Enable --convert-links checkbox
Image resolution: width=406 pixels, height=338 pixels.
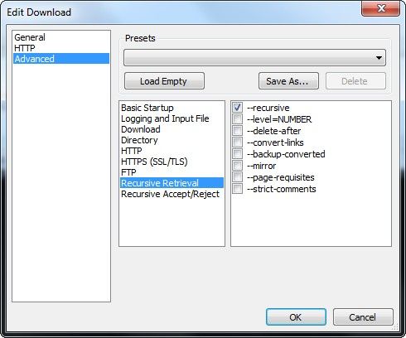(x=237, y=142)
